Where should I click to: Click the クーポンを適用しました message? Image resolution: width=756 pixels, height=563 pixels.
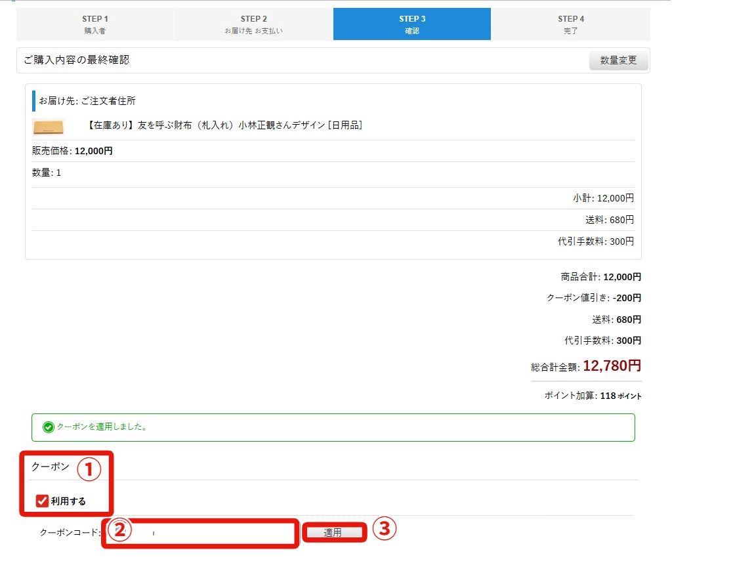pos(102,427)
